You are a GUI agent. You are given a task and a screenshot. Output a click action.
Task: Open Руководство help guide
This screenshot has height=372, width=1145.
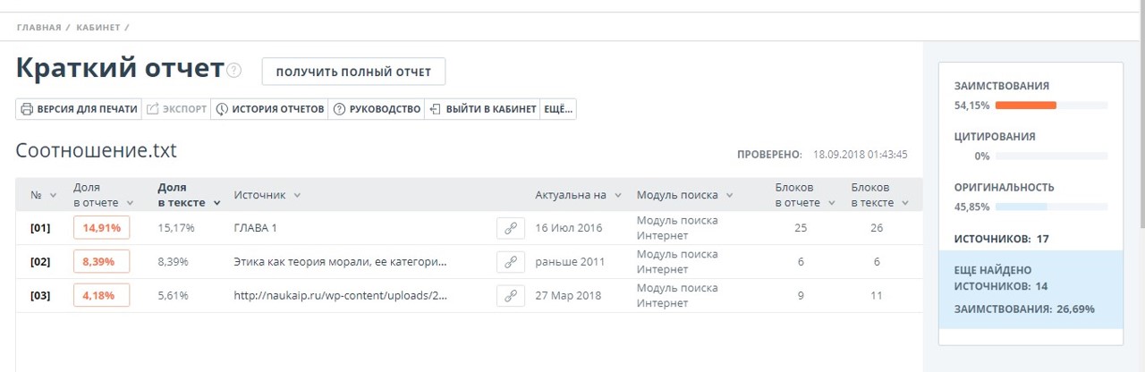(377, 109)
